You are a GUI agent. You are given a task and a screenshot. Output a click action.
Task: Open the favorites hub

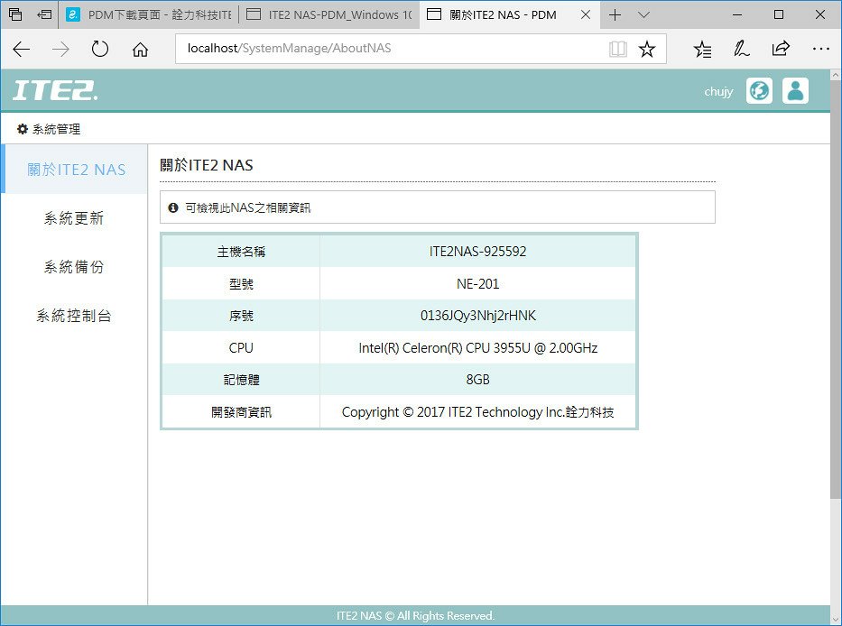tap(702, 49)
